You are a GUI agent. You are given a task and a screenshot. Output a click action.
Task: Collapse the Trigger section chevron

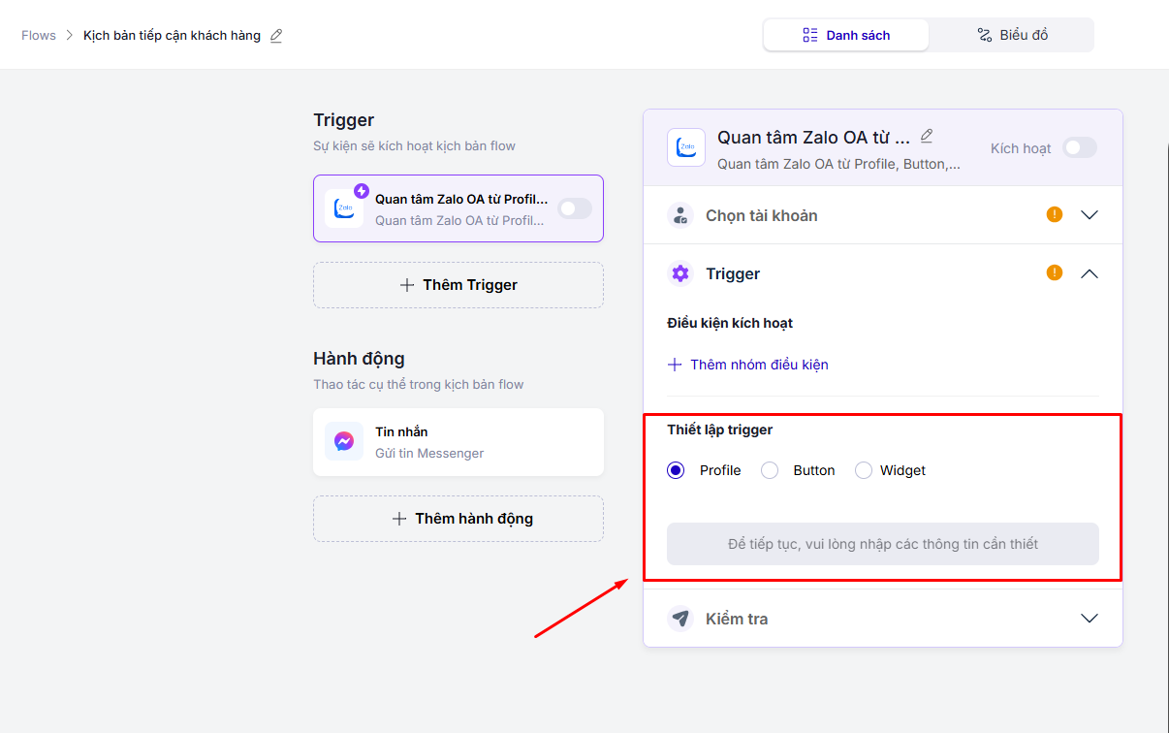pos(1090,273)
